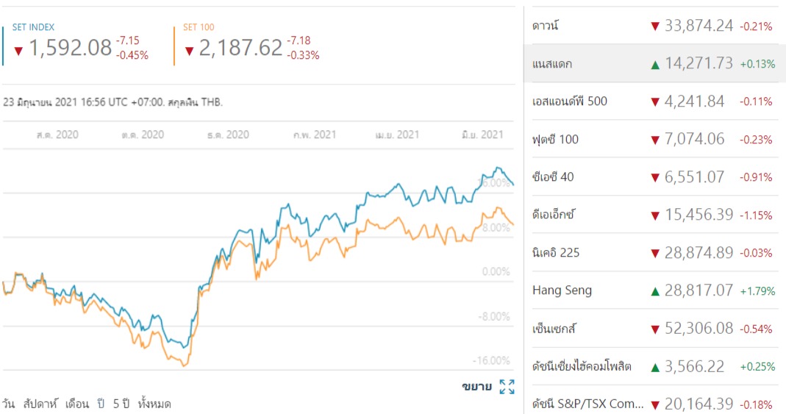Open the SET INDEX quote
The image size is (786, 414).
[33, 27]
